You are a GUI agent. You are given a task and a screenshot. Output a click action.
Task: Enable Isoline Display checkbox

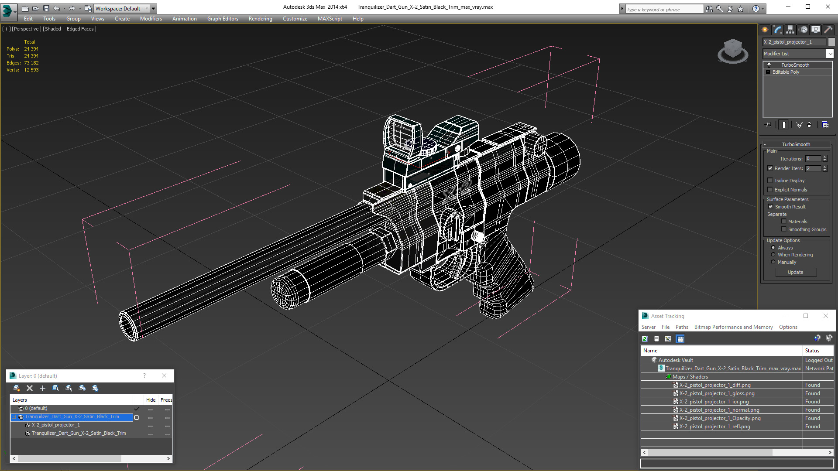click(x=770, y=181)
